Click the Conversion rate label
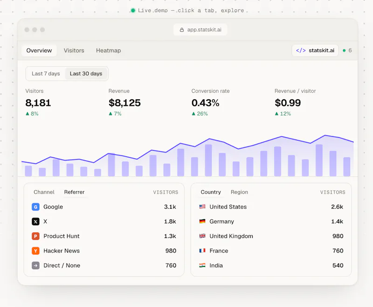The image size is (373, 307). coord(211,91)
